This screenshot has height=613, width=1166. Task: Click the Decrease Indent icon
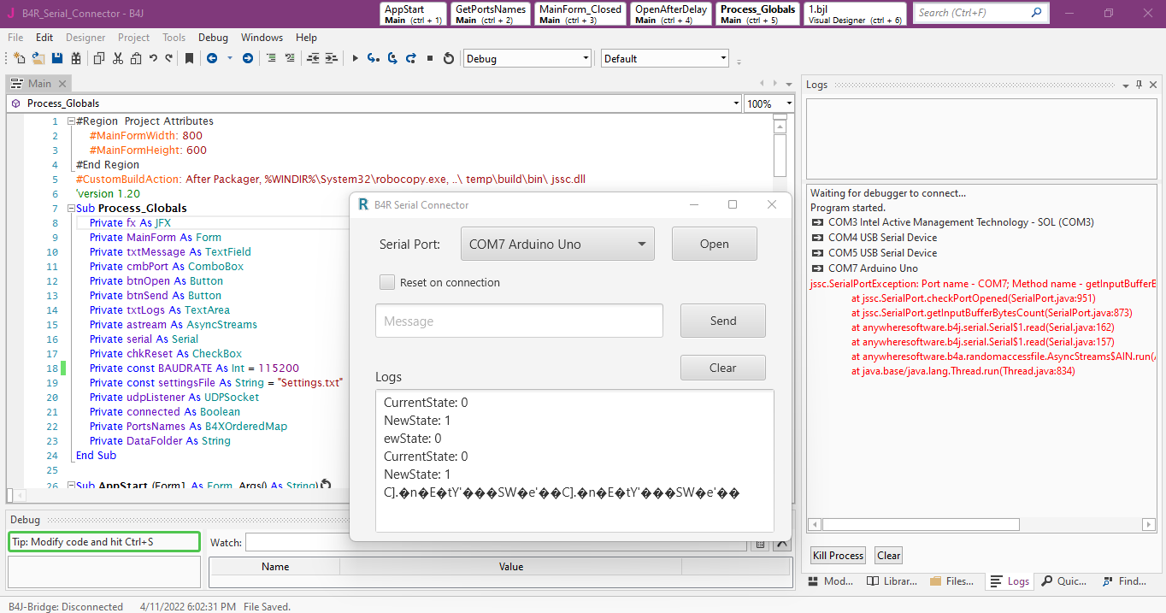pos(313,58)
